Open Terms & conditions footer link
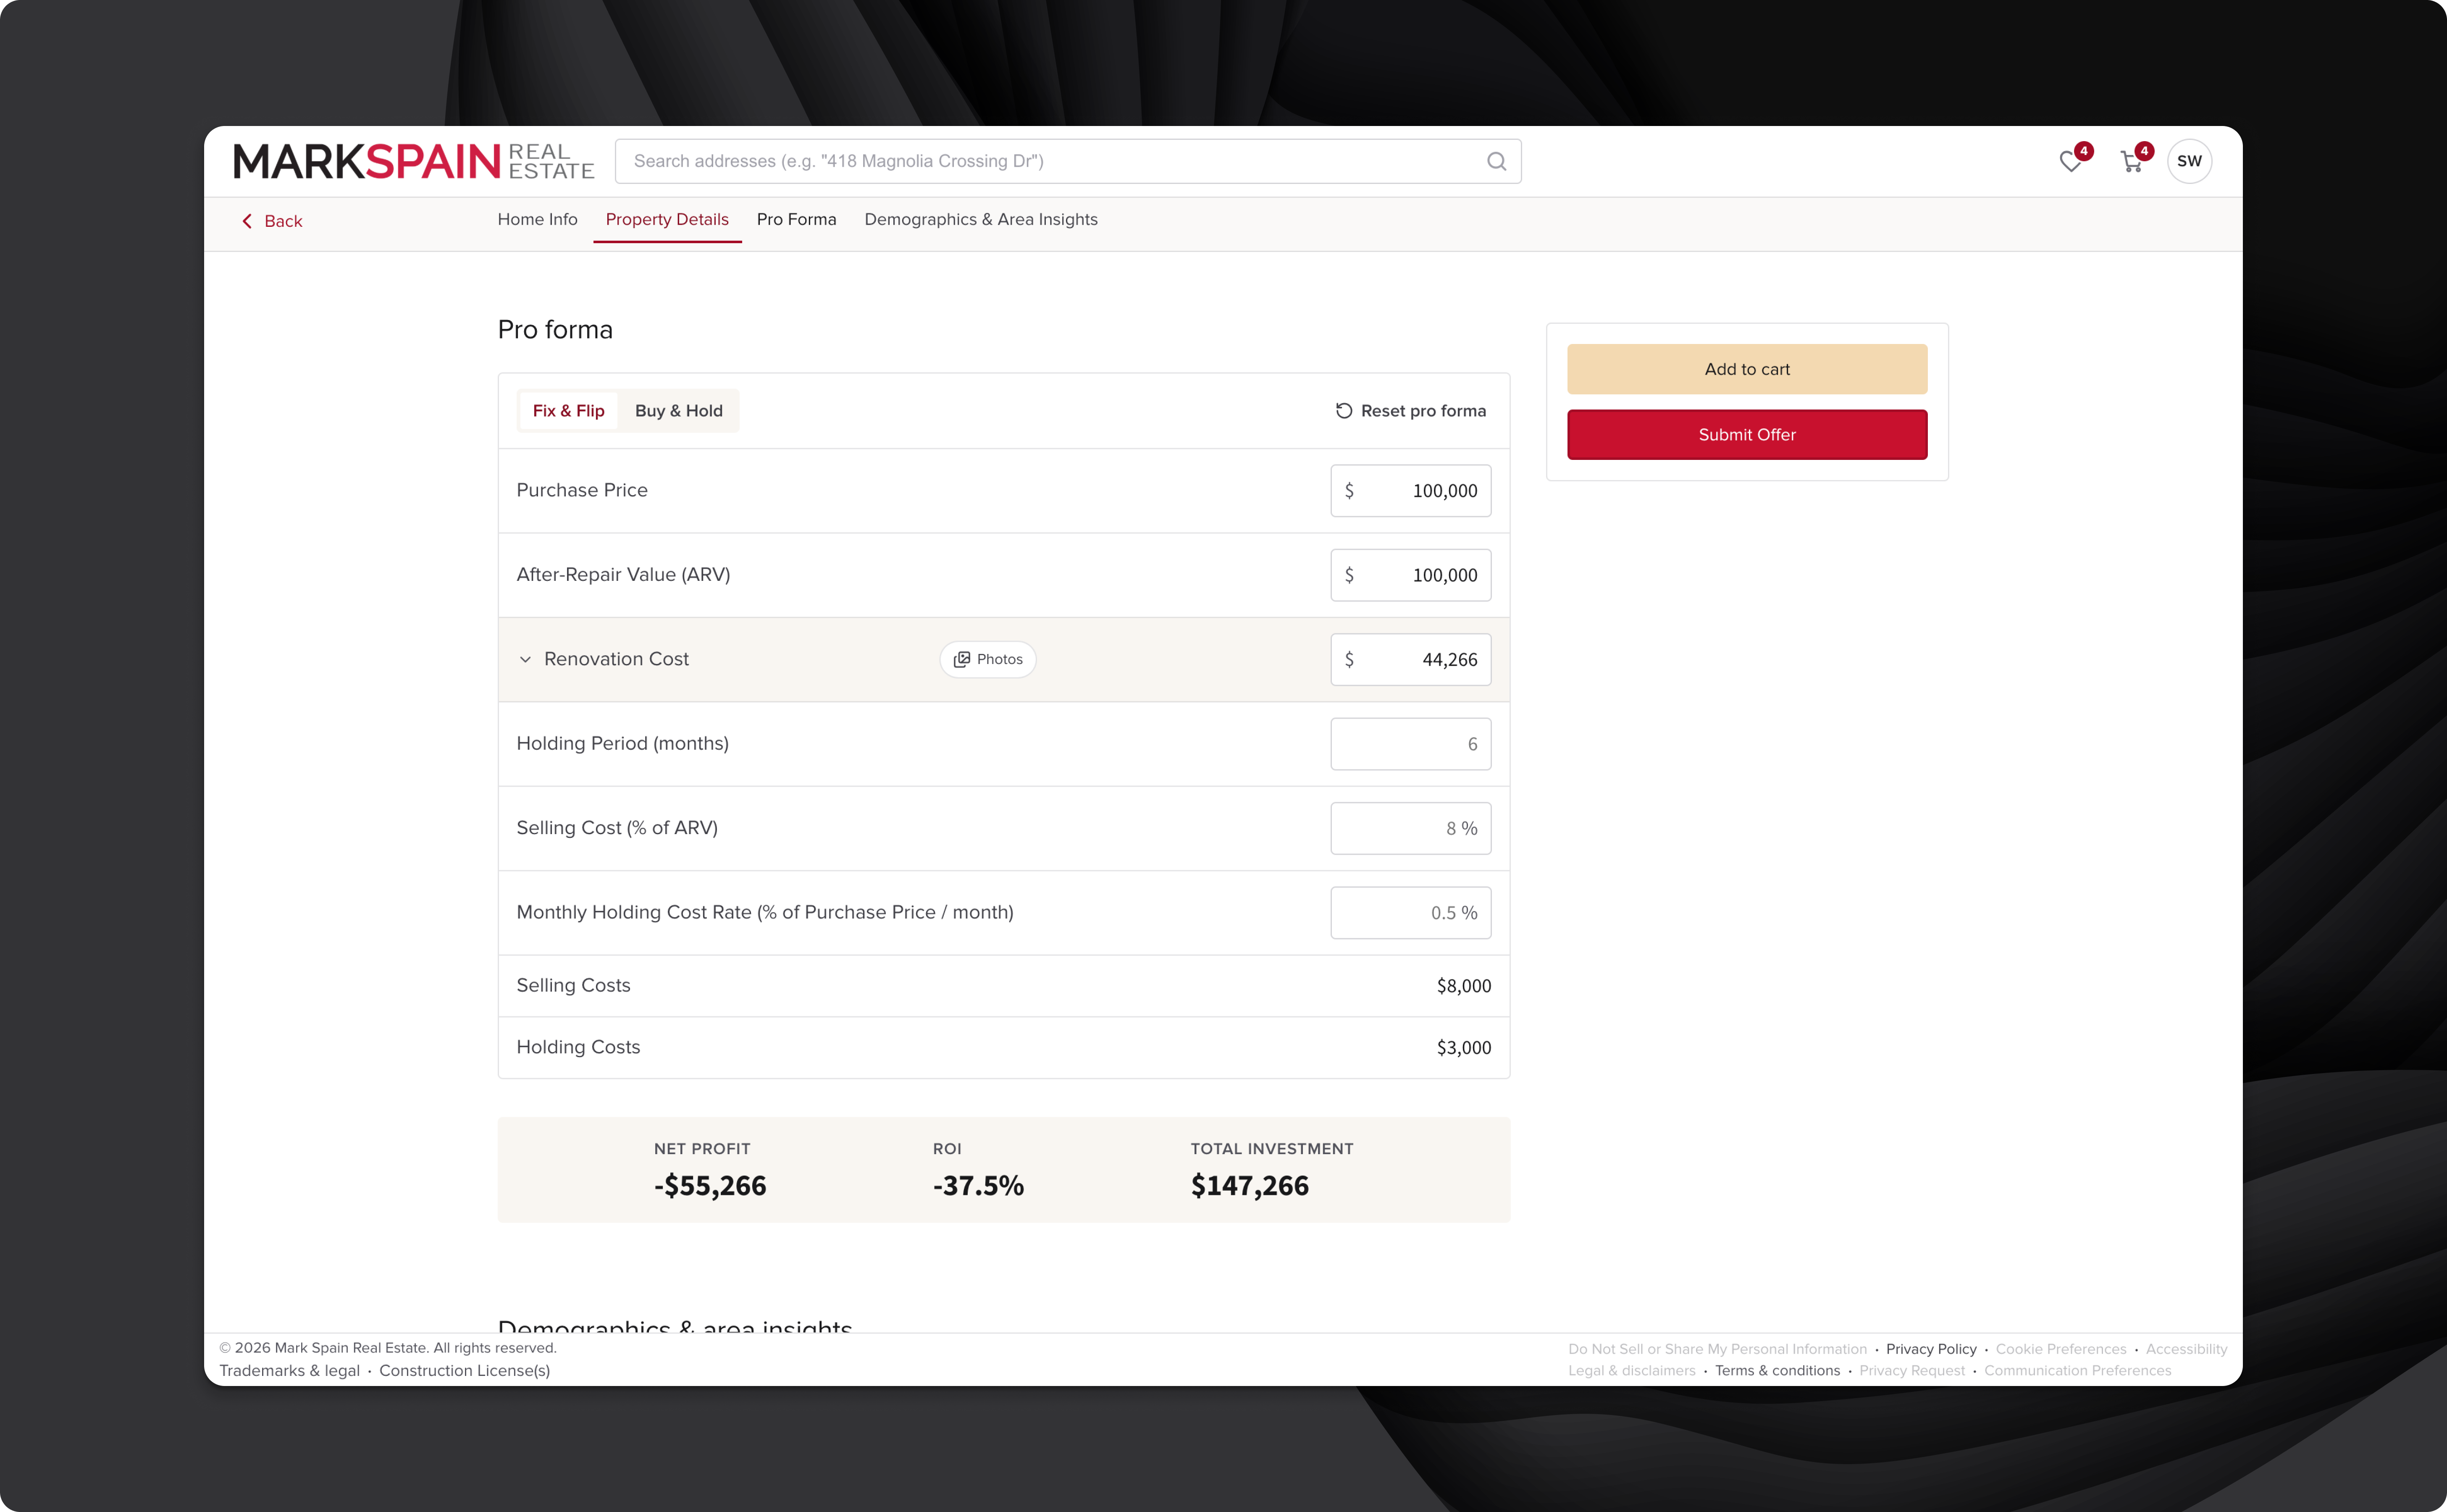The width and height of the screenshot is (2447, 1512). coord(1777,1370)
